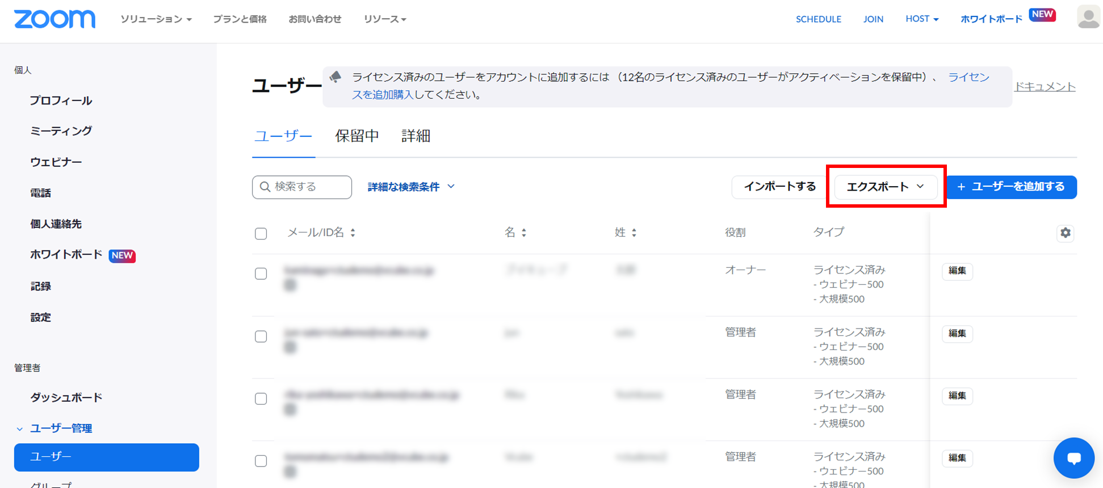The width and height of the screenshot is (1103, 488).
Task: Sort by 名 column arrows
Action: pos(523,233)
